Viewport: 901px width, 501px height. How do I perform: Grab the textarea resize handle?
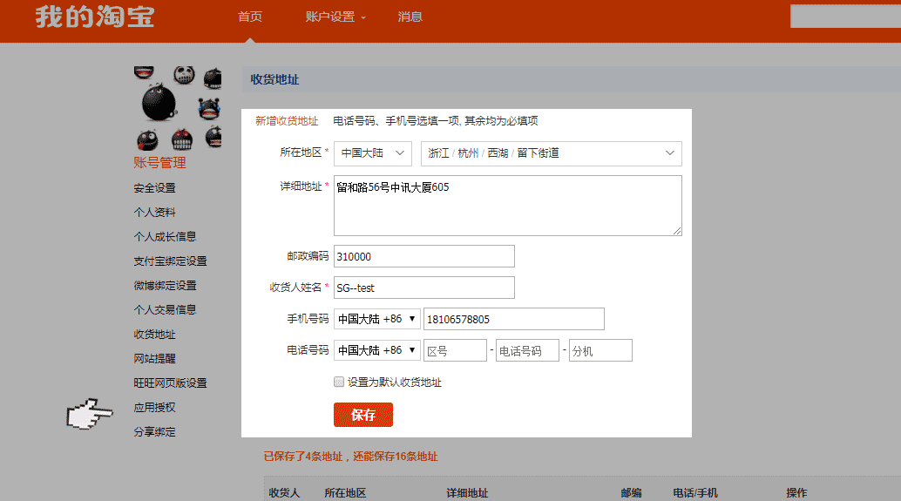click(x=677, y=230)
